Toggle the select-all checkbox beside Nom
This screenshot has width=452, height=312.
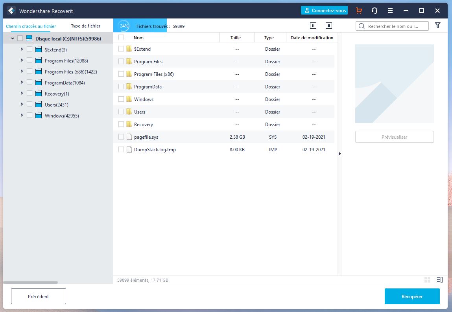pyautogui.click(x=121, y=38)
